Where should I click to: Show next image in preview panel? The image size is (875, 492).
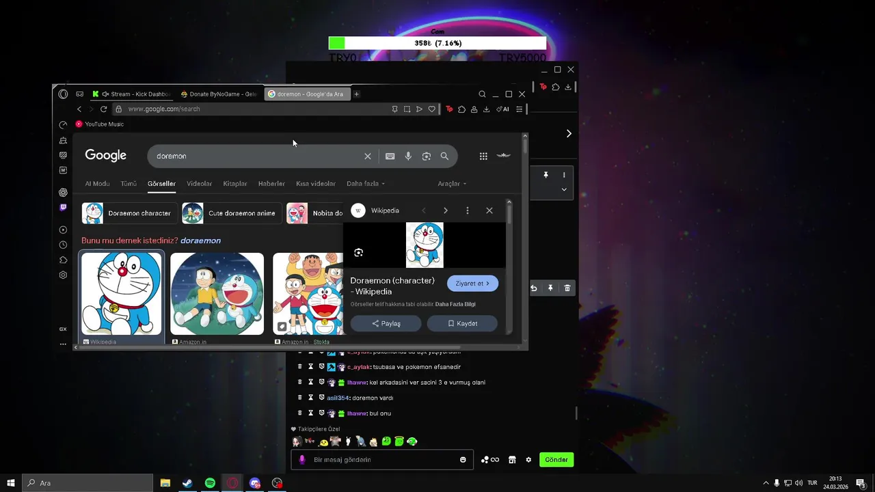click(446, 210)
